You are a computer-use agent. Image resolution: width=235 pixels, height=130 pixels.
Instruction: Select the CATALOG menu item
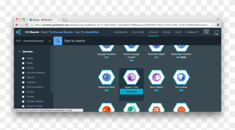(x=153, y=32)
